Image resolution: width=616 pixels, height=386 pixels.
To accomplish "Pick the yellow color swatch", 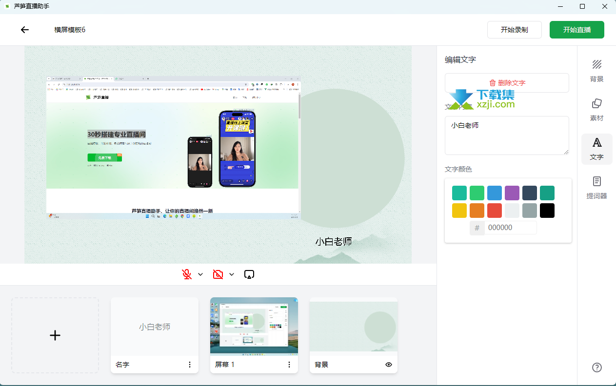I will click(459, 211).
